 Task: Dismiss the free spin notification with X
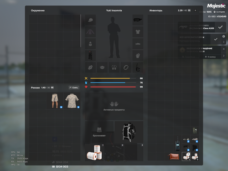[223, 49]
